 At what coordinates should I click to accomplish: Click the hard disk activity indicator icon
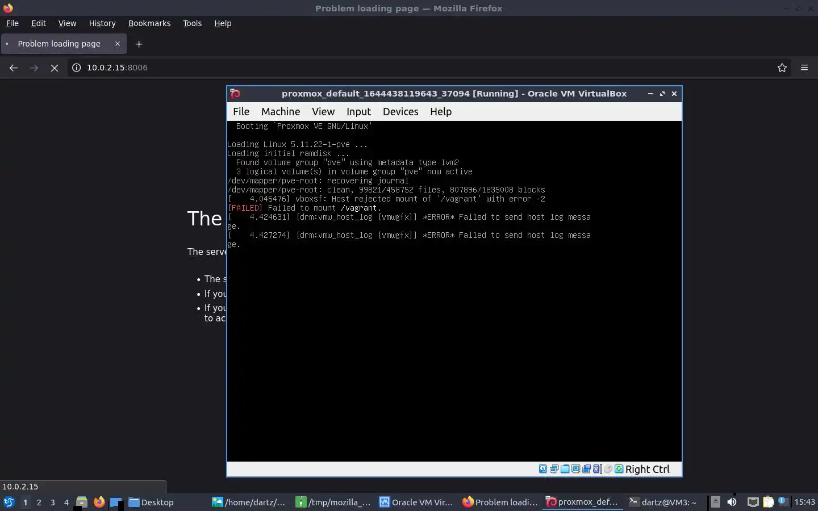coord(542,469)
